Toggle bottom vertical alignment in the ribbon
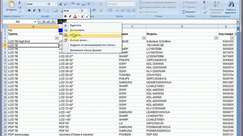 (83, 4)
